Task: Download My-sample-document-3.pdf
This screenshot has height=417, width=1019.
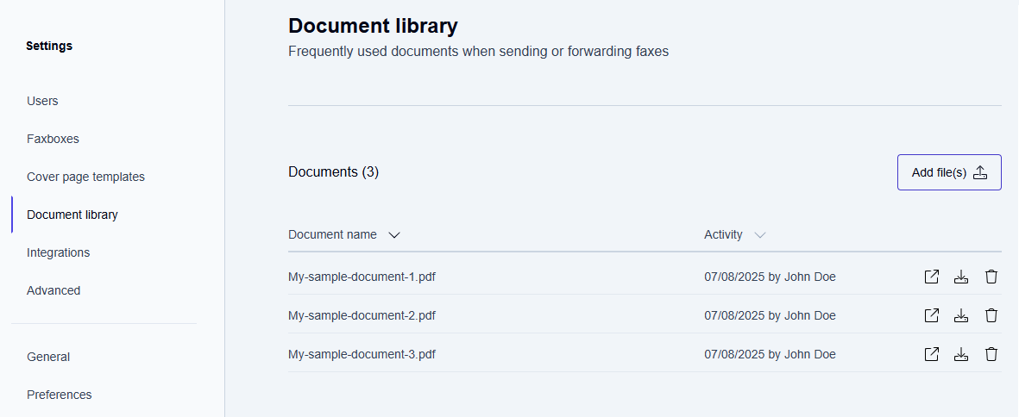Action: click(x=961, y=354)
